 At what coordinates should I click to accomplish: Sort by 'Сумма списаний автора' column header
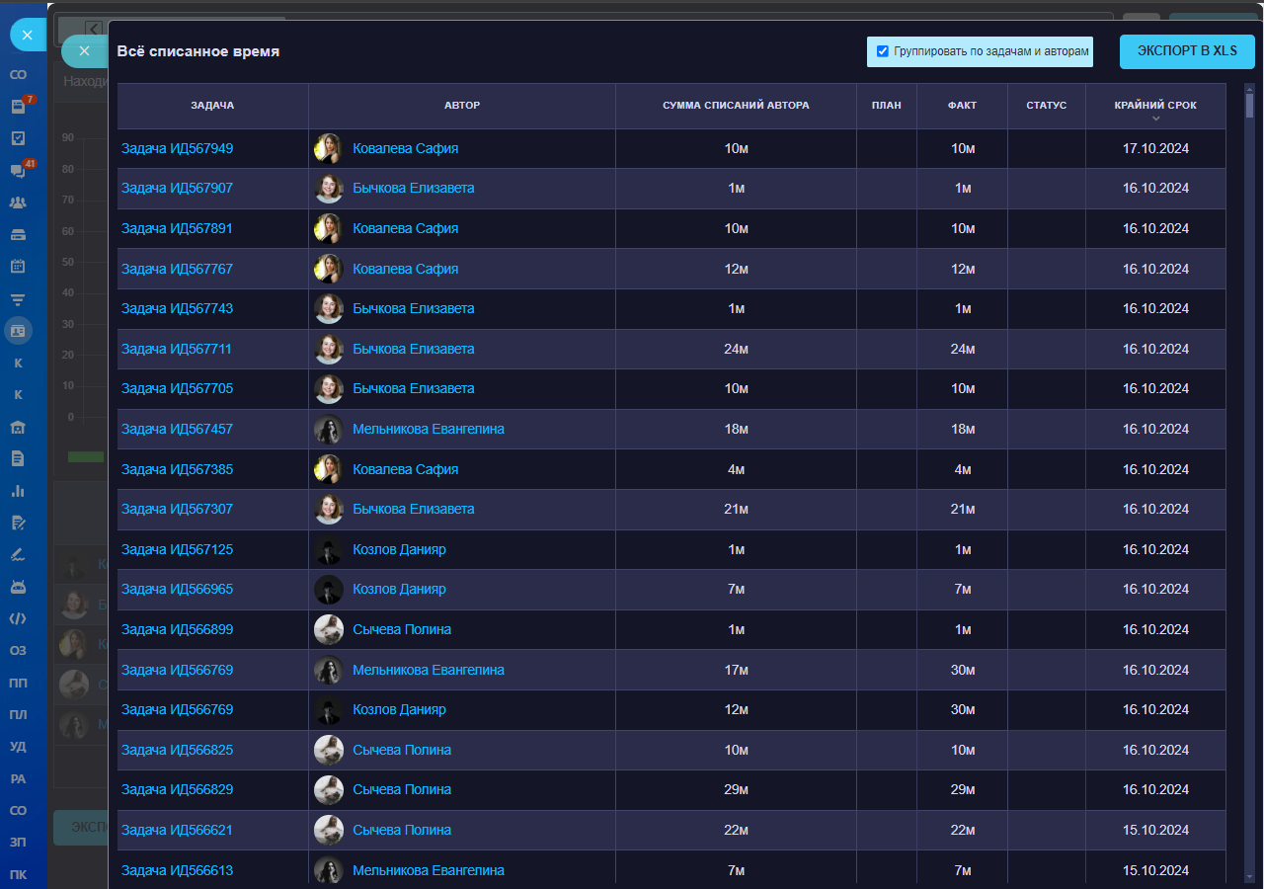point(736,106)
